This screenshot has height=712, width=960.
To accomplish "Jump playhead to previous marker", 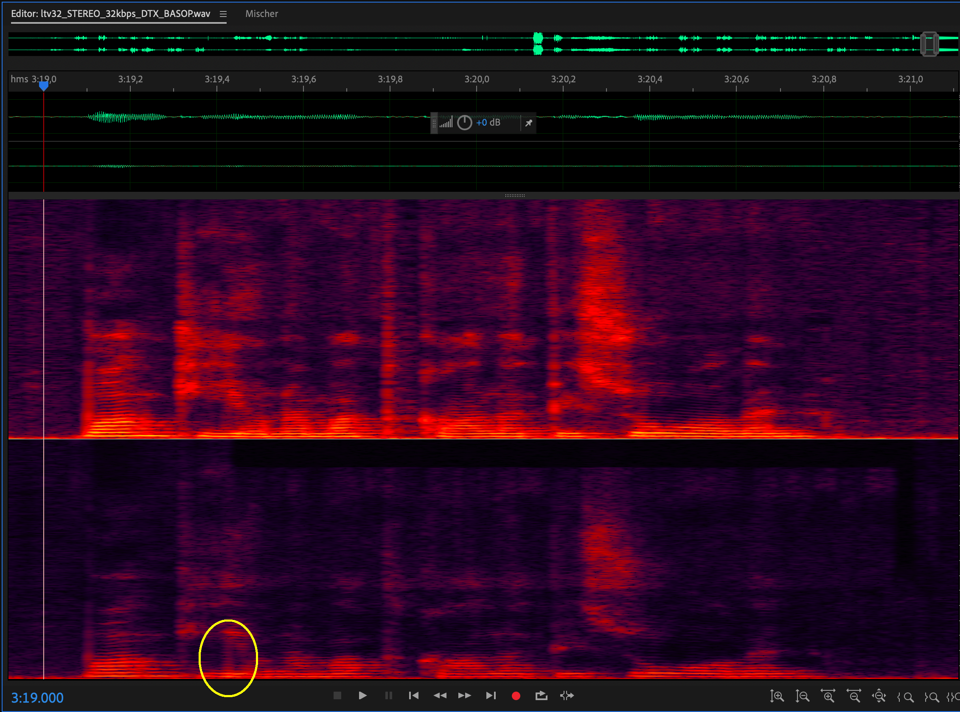I will tap(413, 695).
